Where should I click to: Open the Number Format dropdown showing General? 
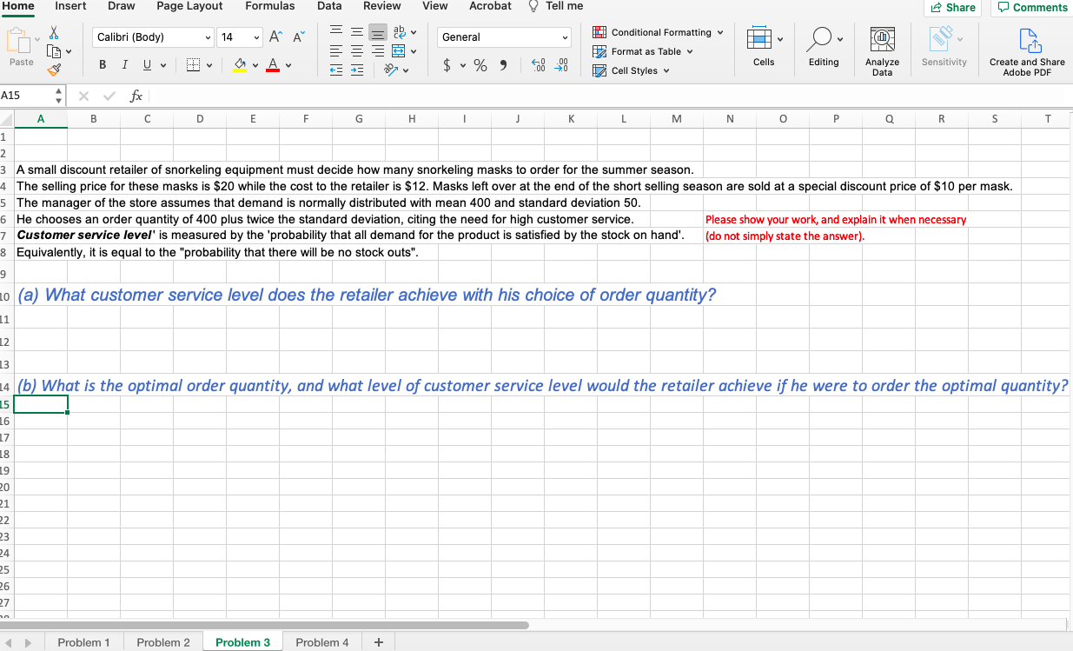[504, 37]
